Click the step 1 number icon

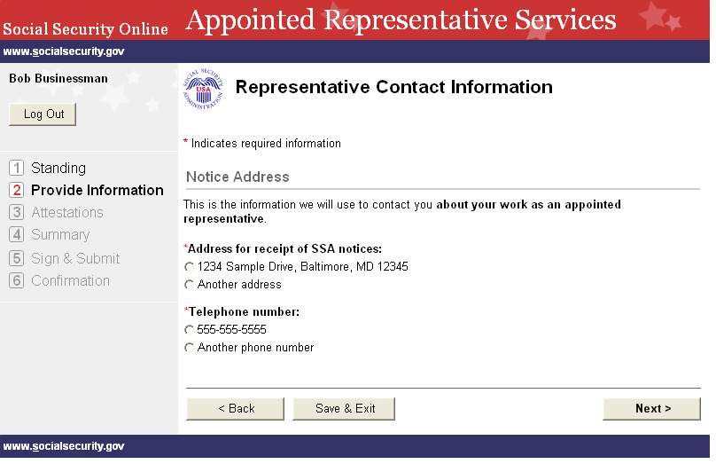click(16, 168)
